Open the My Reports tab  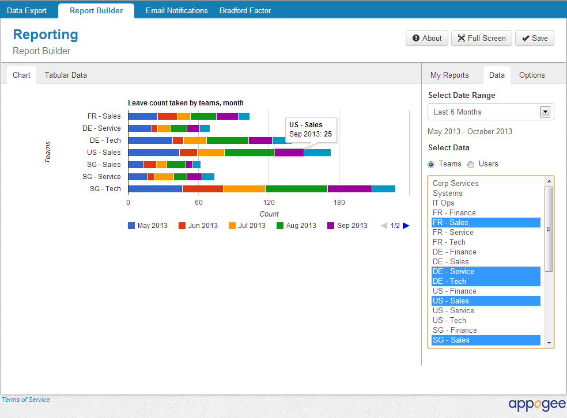tap(449, 75)
